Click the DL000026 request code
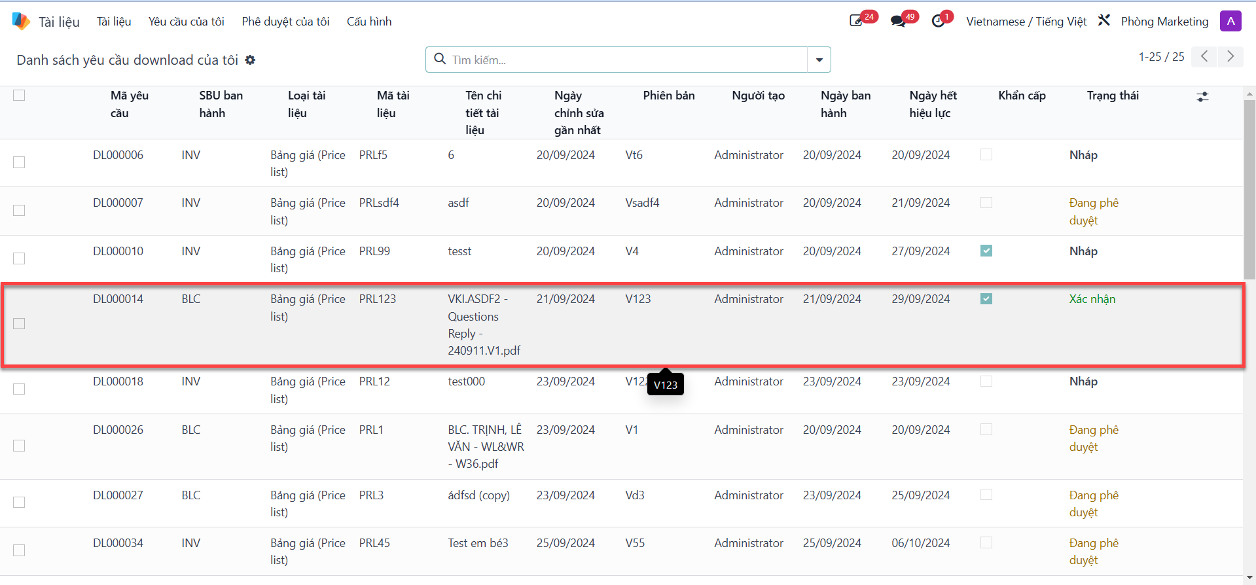Viewport: 1256px width, 585px height. [x=118, y=430]
